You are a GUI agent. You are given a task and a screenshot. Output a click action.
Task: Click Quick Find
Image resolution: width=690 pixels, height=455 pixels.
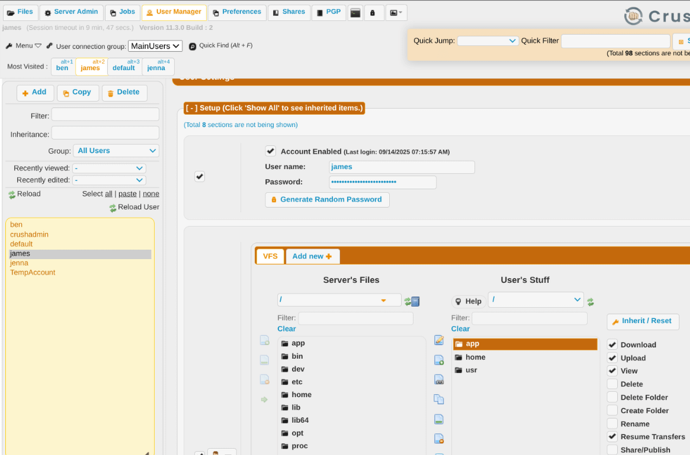coord(221,45)
